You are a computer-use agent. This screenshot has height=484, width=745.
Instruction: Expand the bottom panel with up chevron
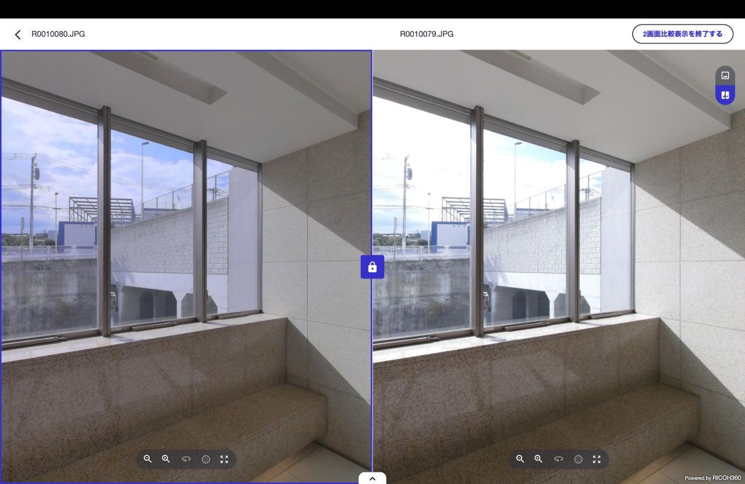(x=372, y=478)
